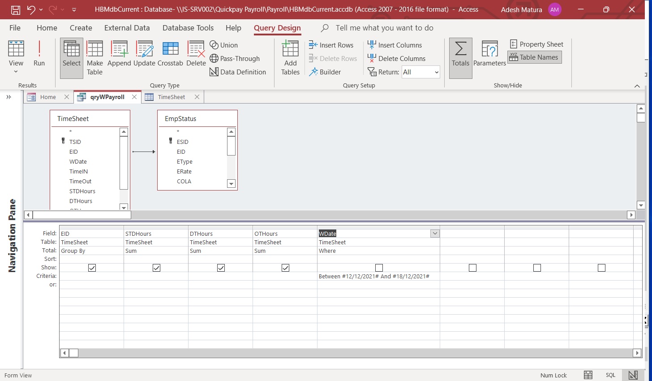652x381 pixels.
Task: Expand the View dropdown arrow
Action: [16, 72]
